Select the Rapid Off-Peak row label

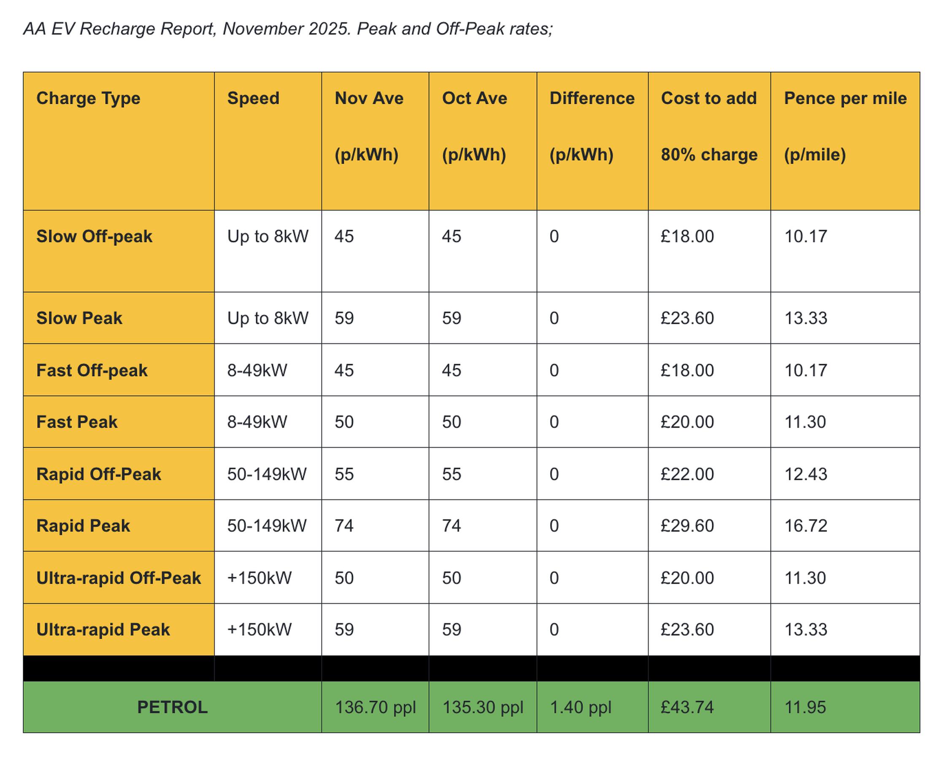tap(98, 474)
